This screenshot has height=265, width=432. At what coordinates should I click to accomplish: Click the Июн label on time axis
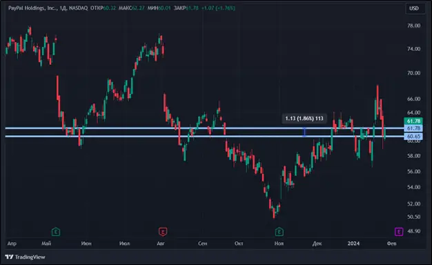tap(86, 244)
